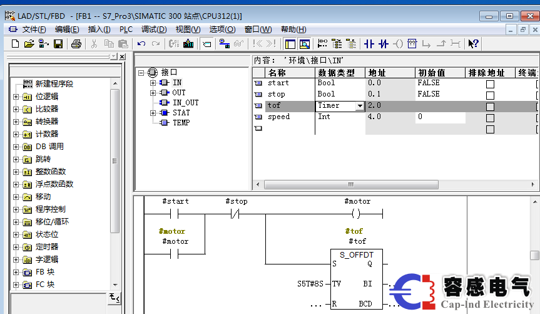540x314 pixels.
Task: Close the program elements side panel
Action: pos(122,56)
